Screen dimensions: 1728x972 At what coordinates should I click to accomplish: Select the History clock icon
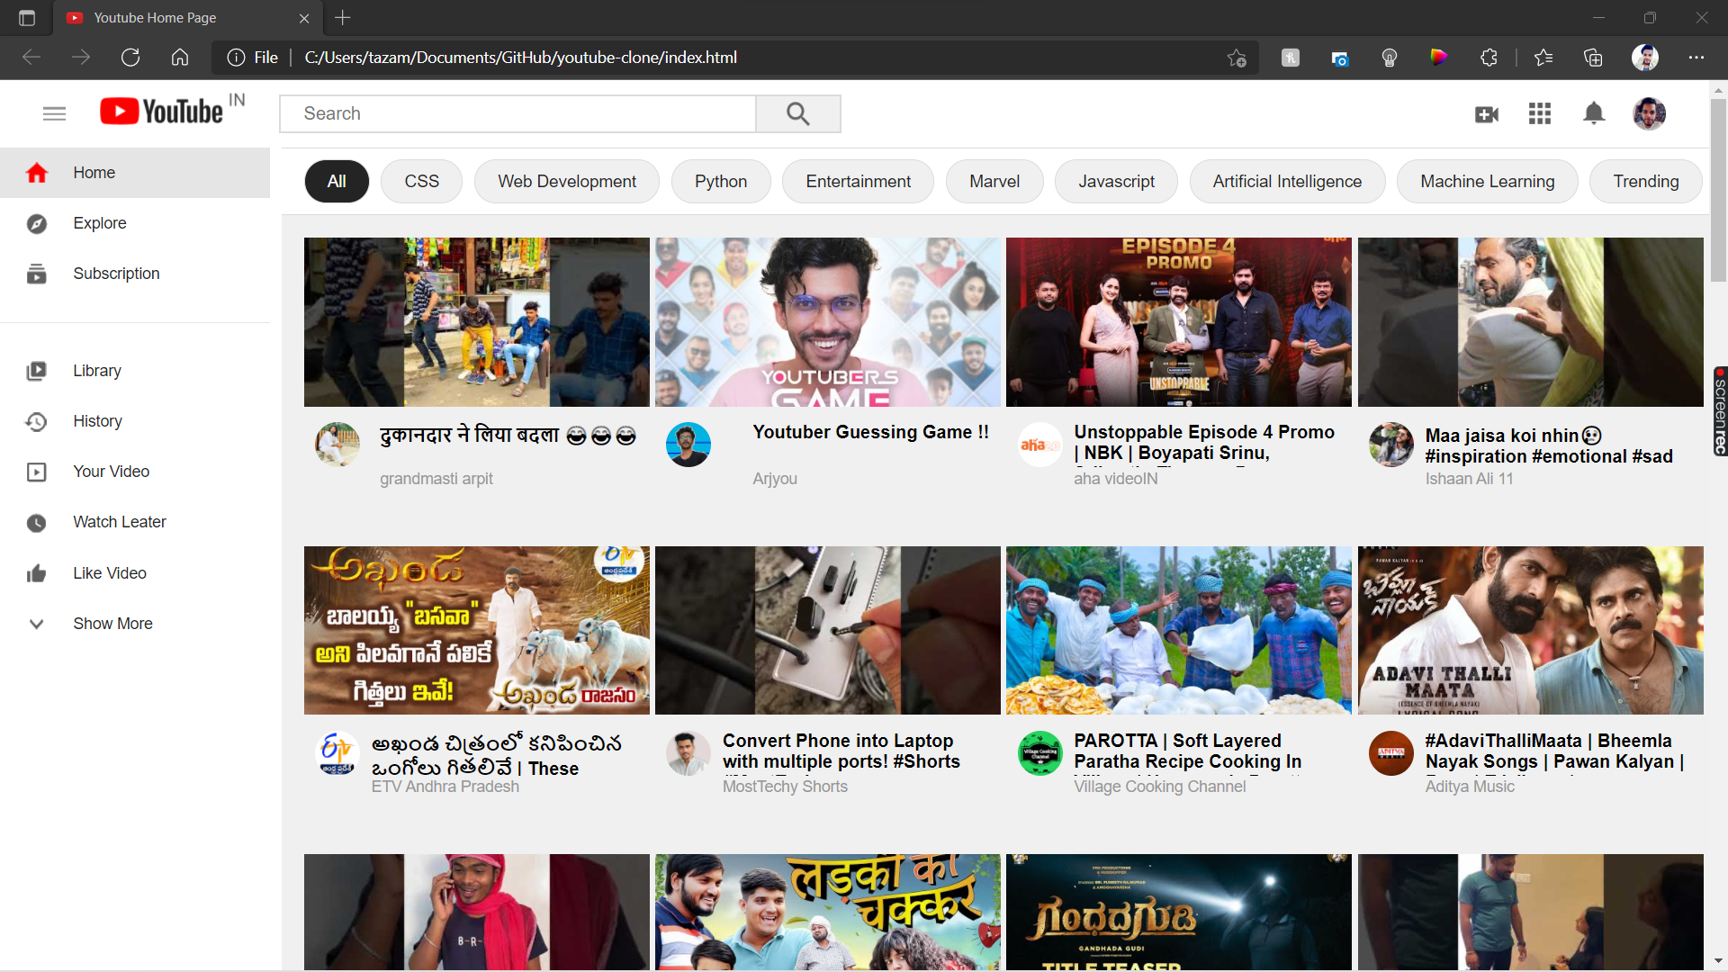[36, 421]
